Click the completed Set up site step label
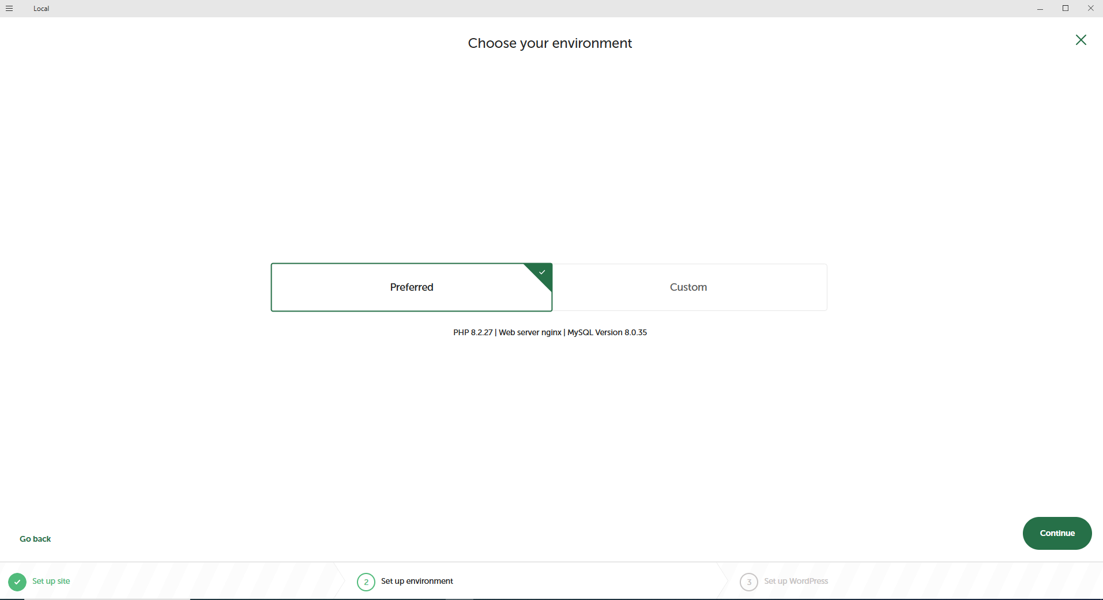1103x600 pixels. [50, 582]
